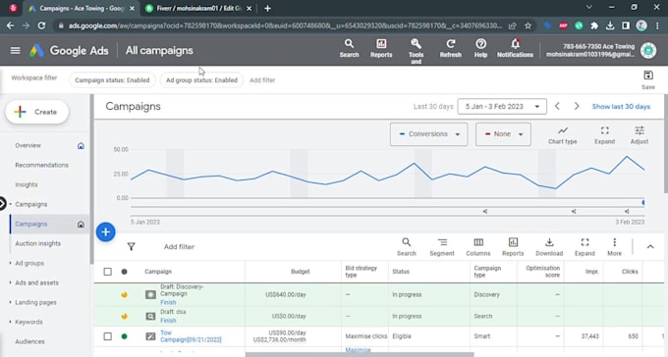Open the Overview sidebar item

point(28,145)
